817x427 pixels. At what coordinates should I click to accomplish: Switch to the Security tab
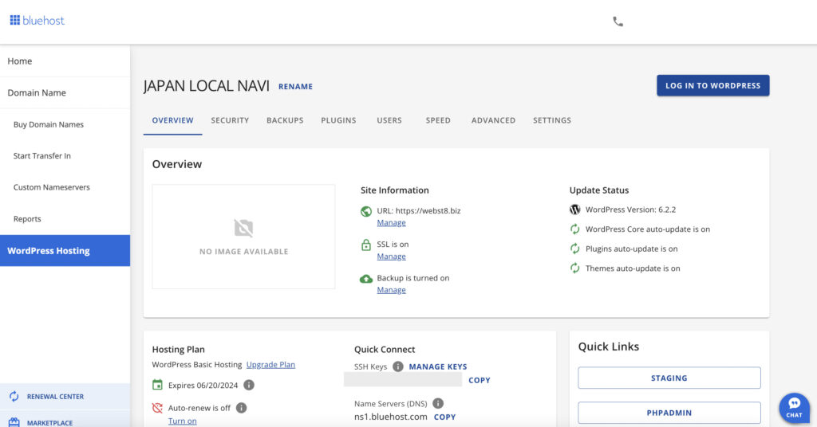click(x=230, y=120)
